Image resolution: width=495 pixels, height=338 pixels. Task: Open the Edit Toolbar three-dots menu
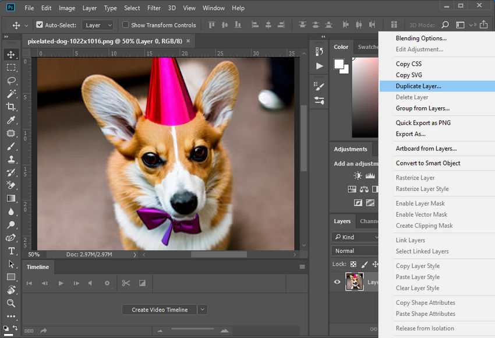click(x=11, y=316)
